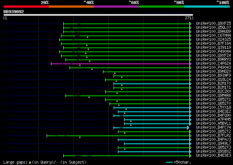Image resolution: width=233 pixels, height=165 pixels.
Task: Click the yellow query-gap marker under Q9M4R6
Action: (x=89, y=97)
